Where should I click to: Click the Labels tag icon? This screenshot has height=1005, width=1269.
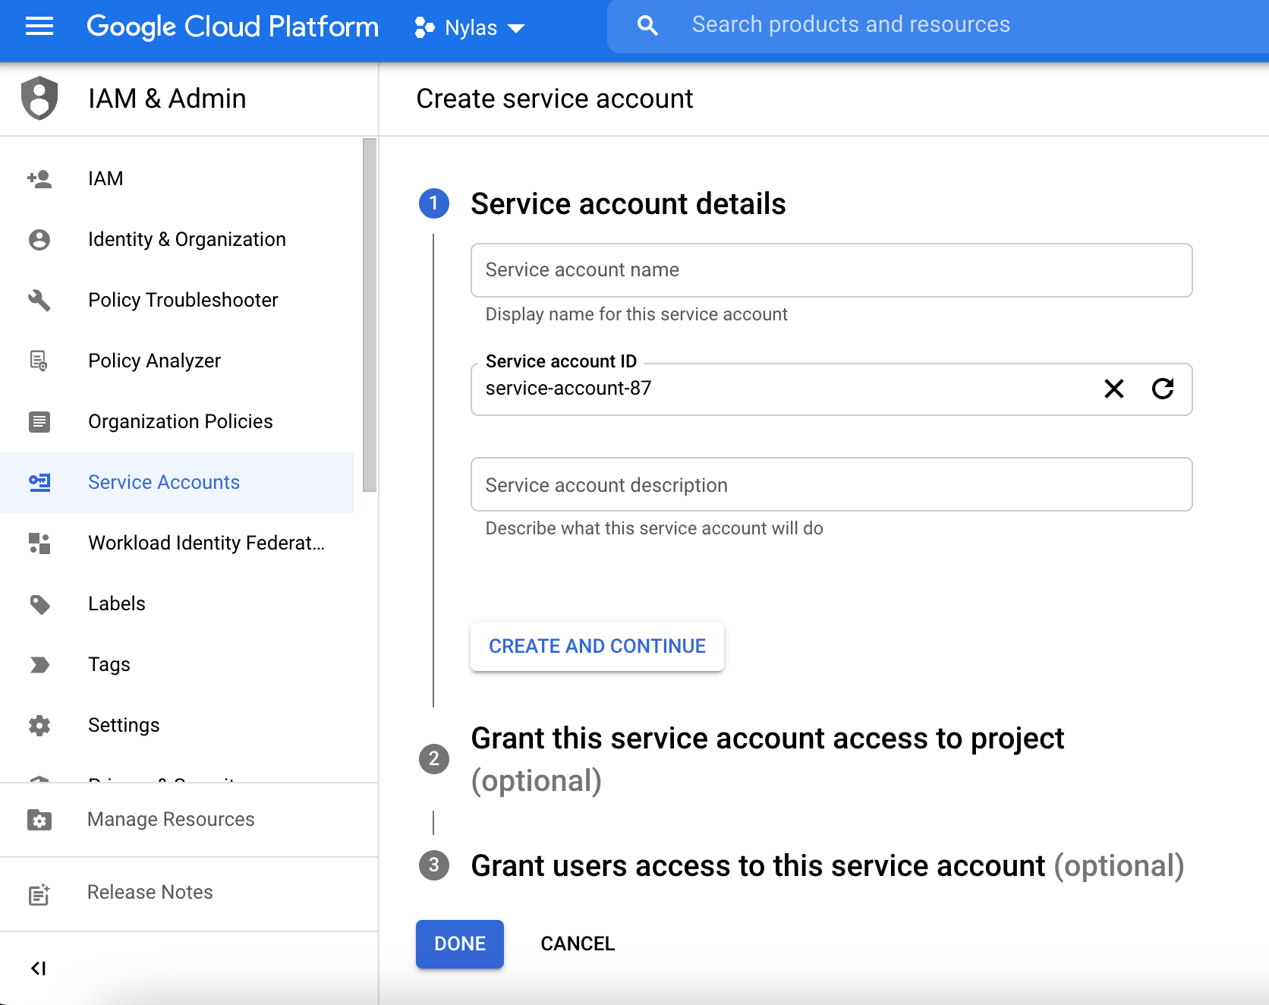click(x=39, y=603)
